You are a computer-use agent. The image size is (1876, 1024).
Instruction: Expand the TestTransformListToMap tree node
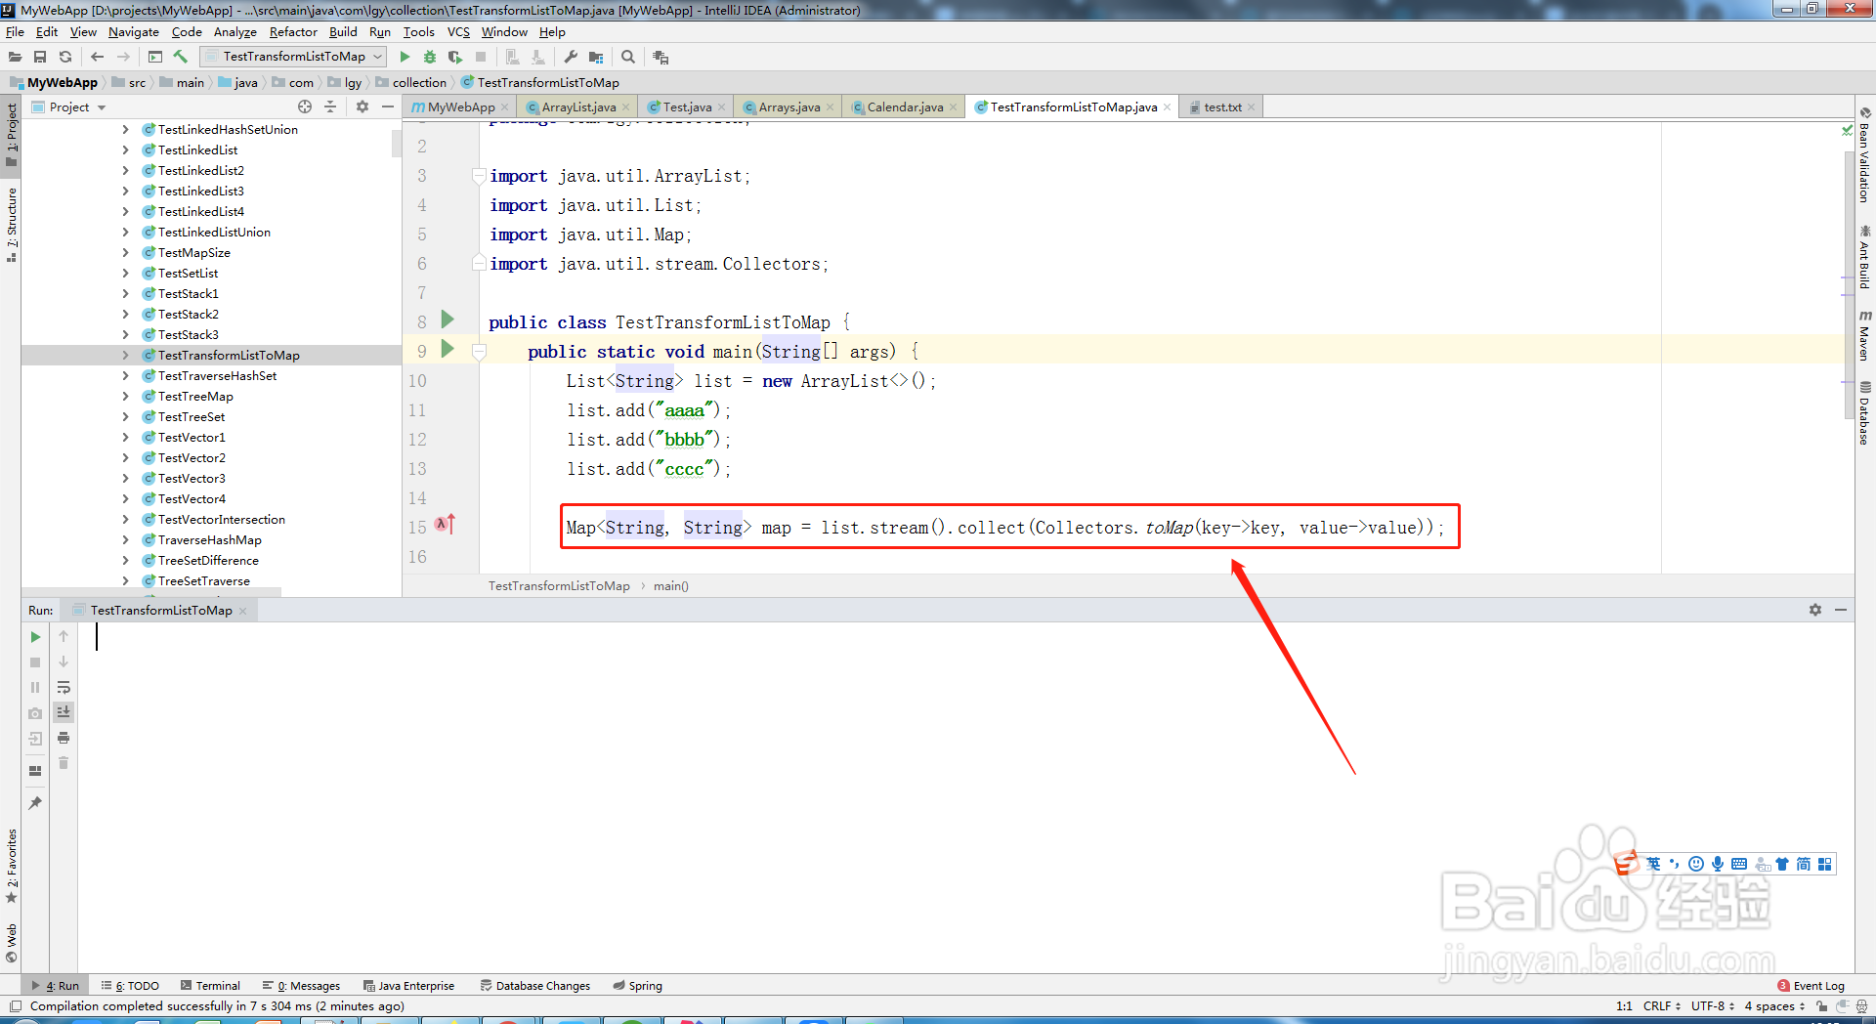[125, 355]
